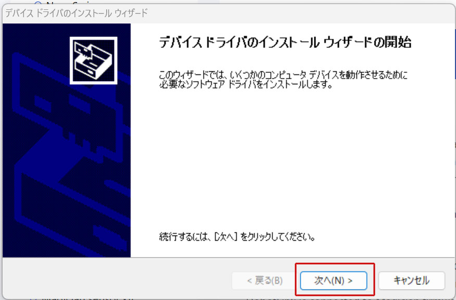Click the second description line about ソフトウェア ドライバ
Screen dimensions: 456x300
(x=245, y=85)
